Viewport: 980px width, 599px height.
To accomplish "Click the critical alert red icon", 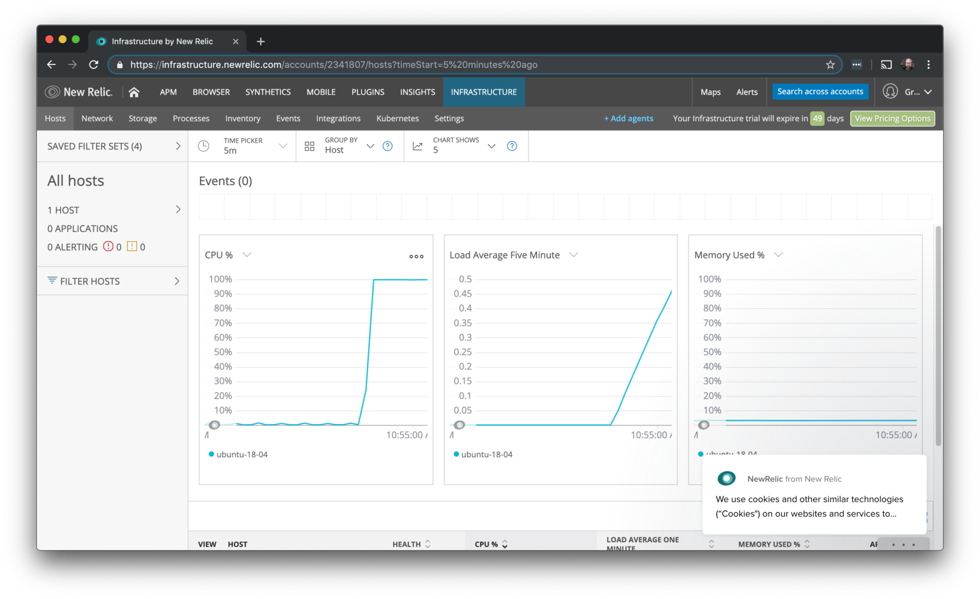I will (x=108, y=247).
